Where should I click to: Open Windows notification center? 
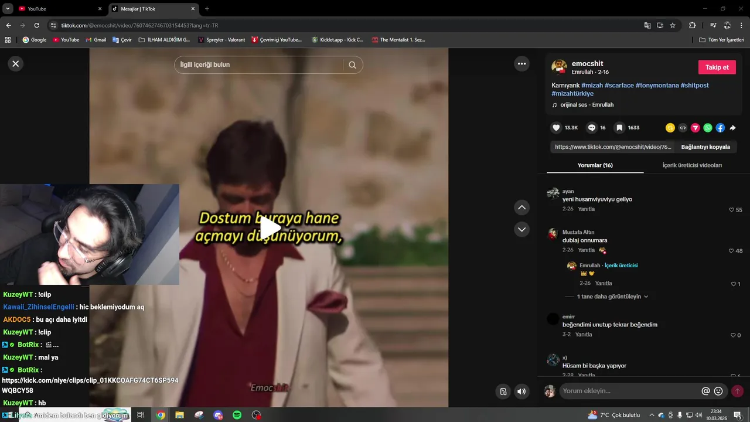pos(738,415)
